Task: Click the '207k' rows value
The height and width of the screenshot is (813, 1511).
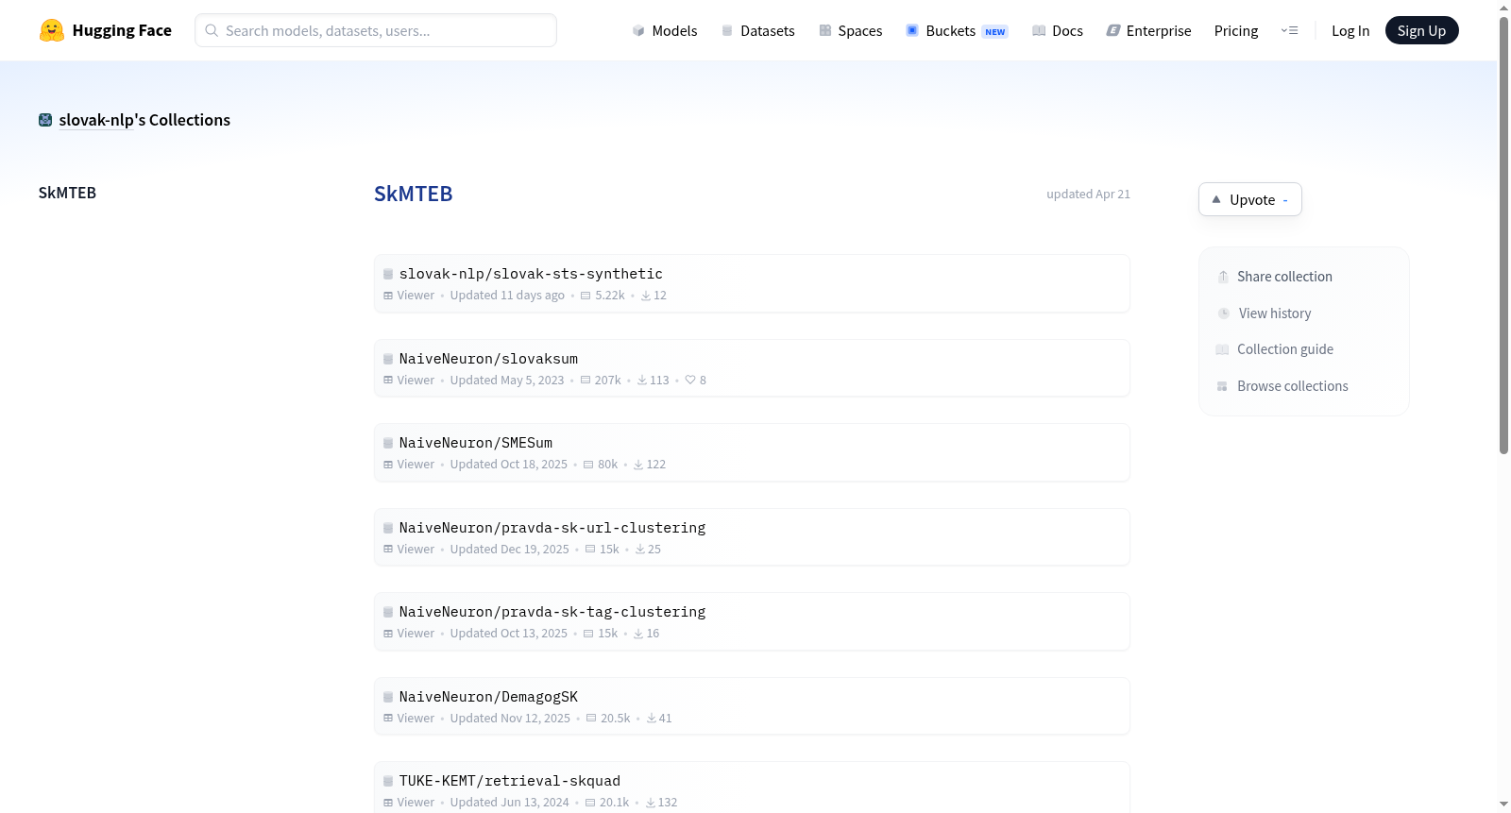Action: click(x=607, y=380)
